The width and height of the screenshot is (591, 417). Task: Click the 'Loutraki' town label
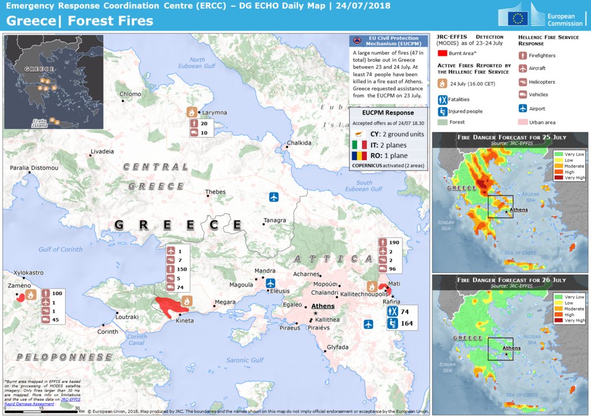pos(127,317)
